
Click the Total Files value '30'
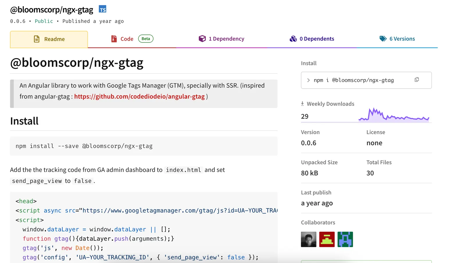370,173
